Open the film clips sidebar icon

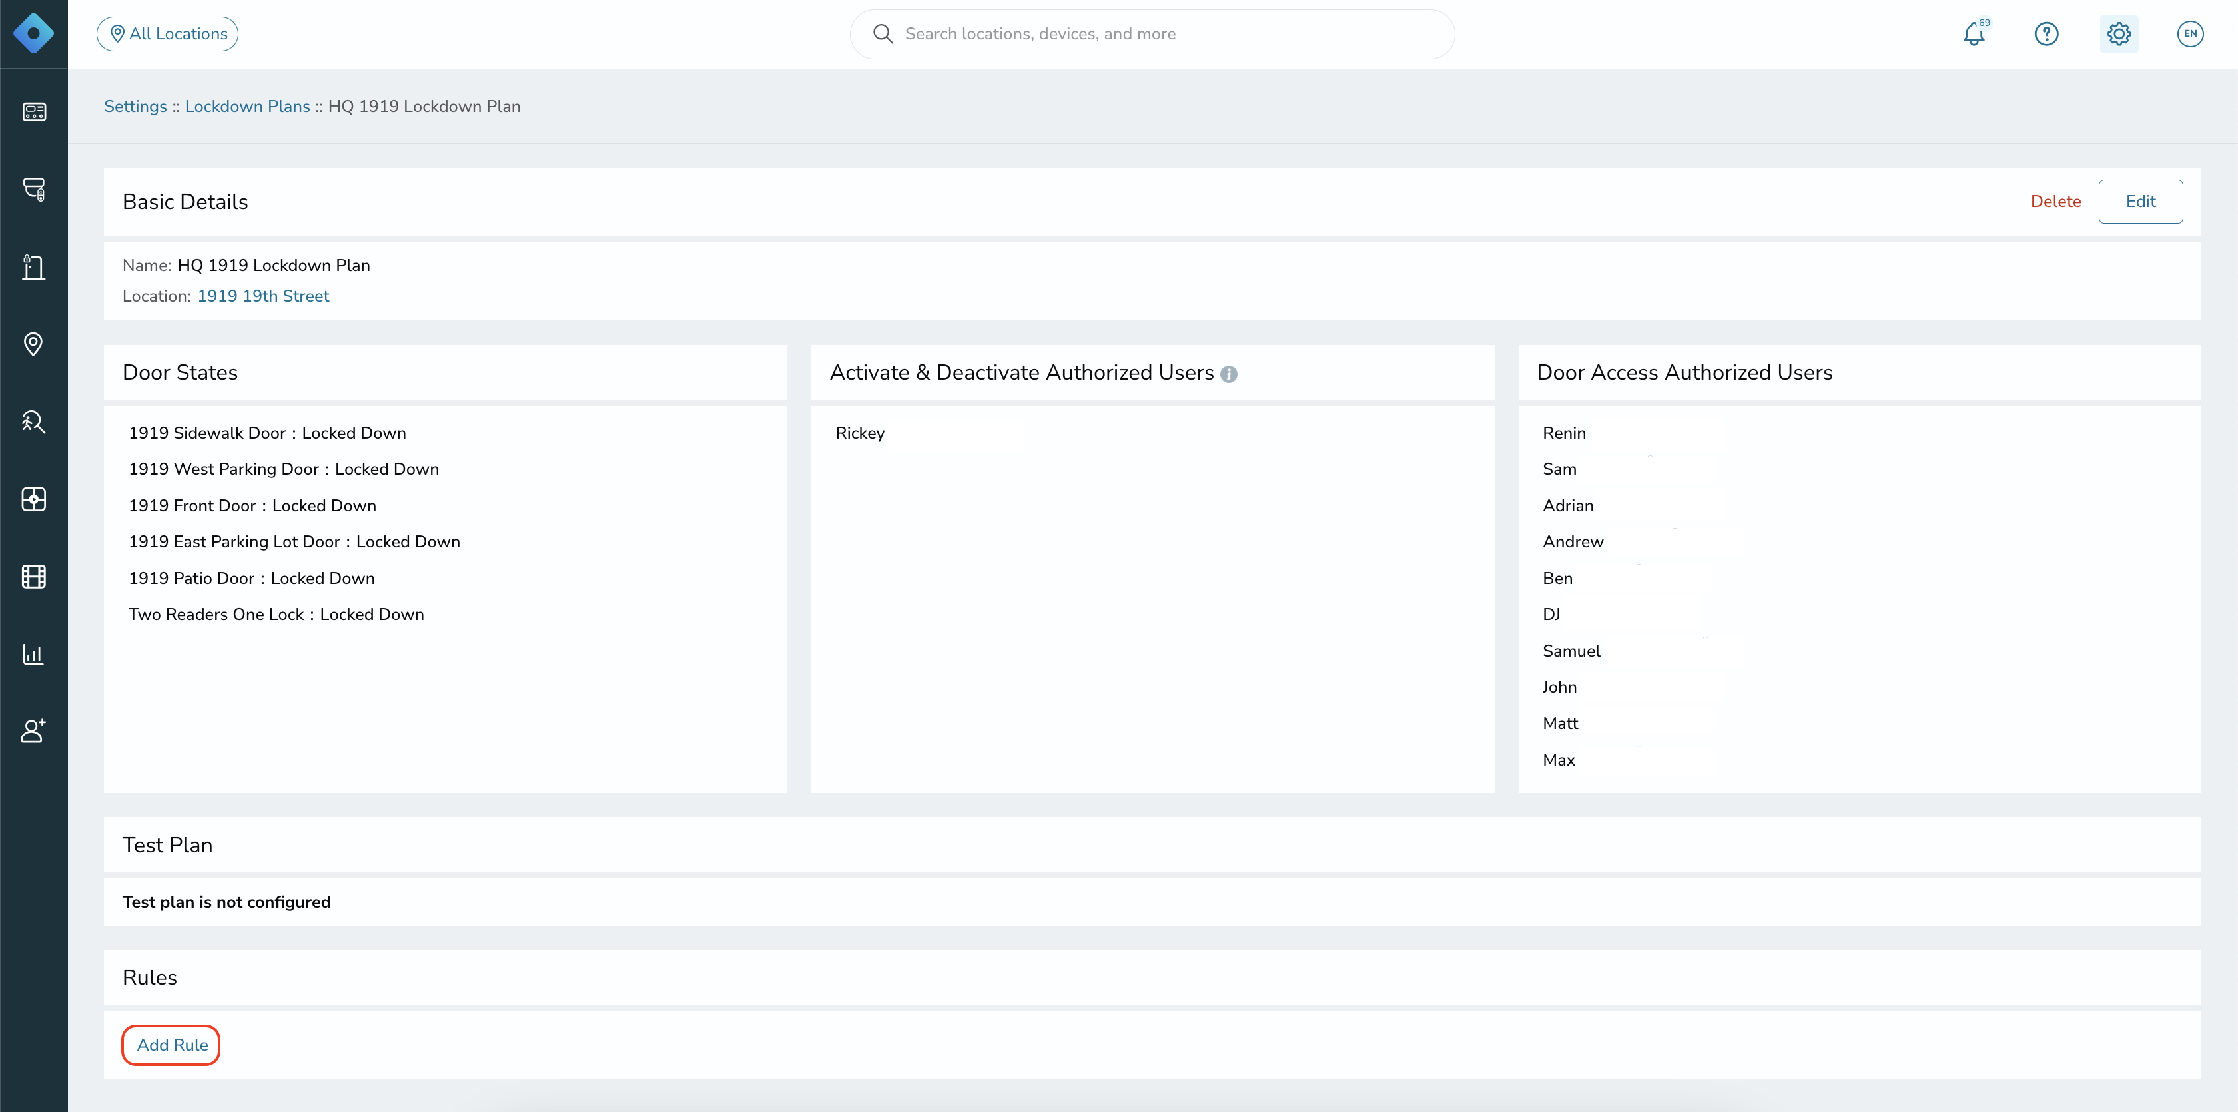34,577
